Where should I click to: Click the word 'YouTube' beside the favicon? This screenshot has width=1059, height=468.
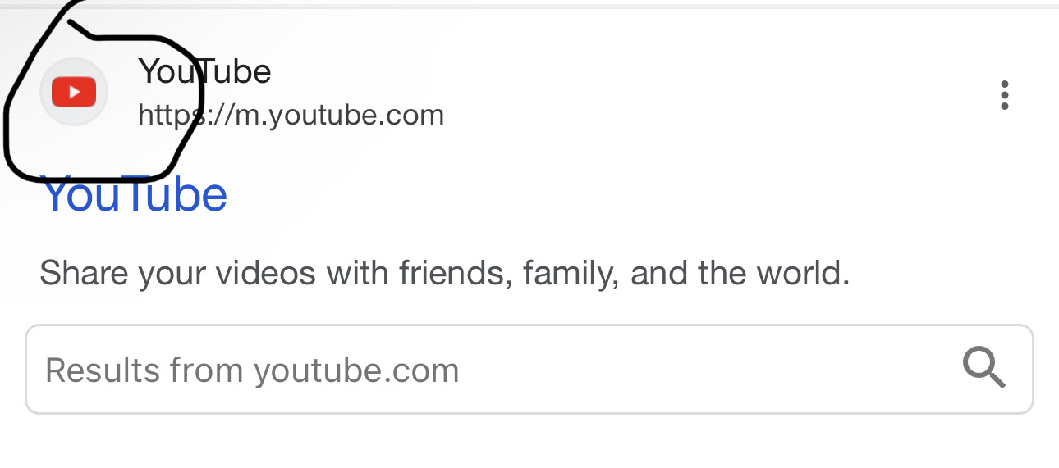pos(204,72)
